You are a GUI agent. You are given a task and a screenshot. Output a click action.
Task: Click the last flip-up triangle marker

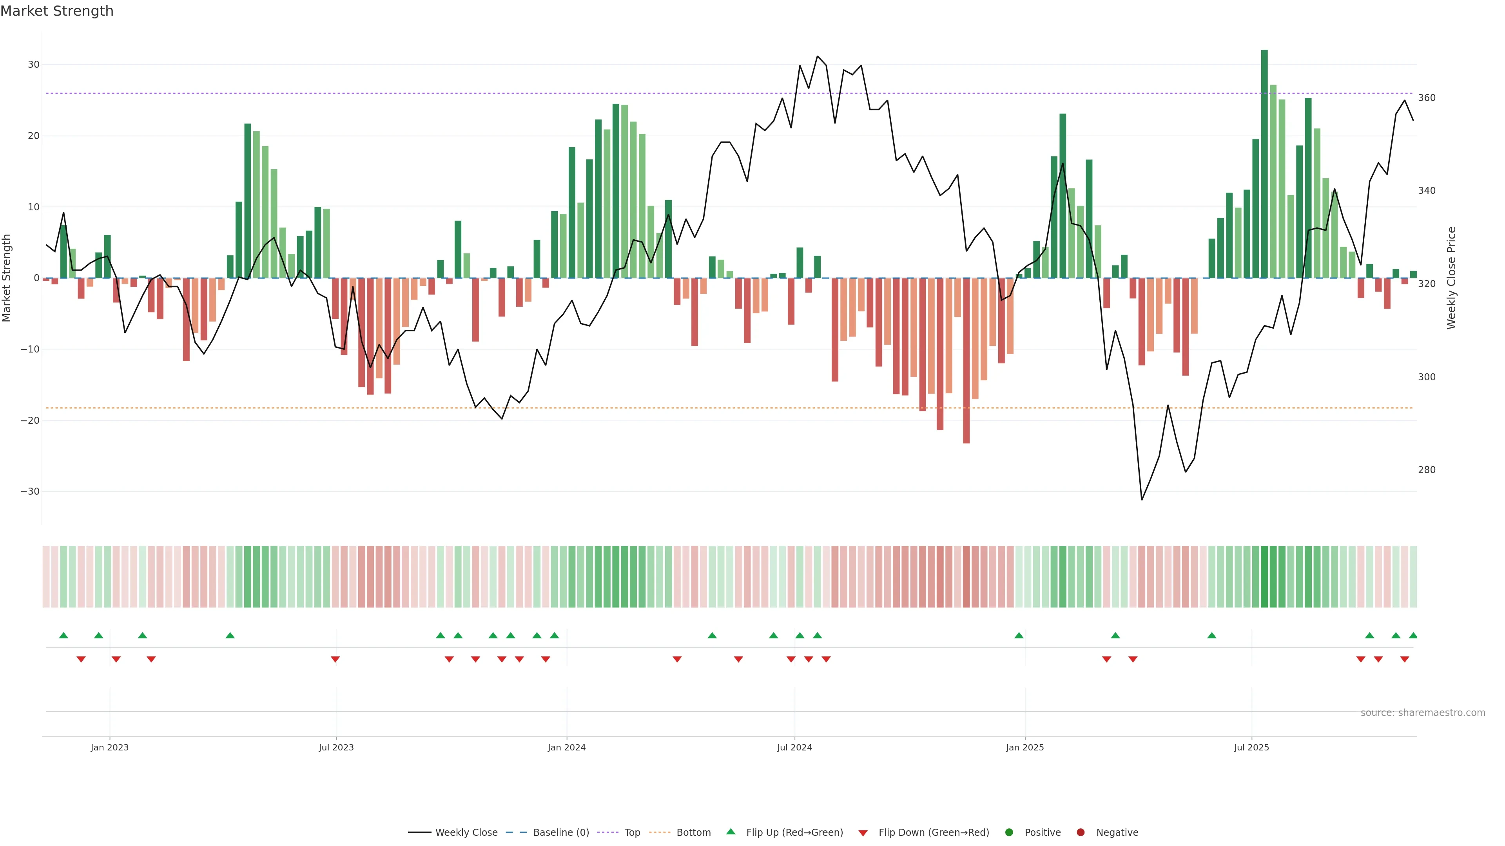(x=1413, y=635)
